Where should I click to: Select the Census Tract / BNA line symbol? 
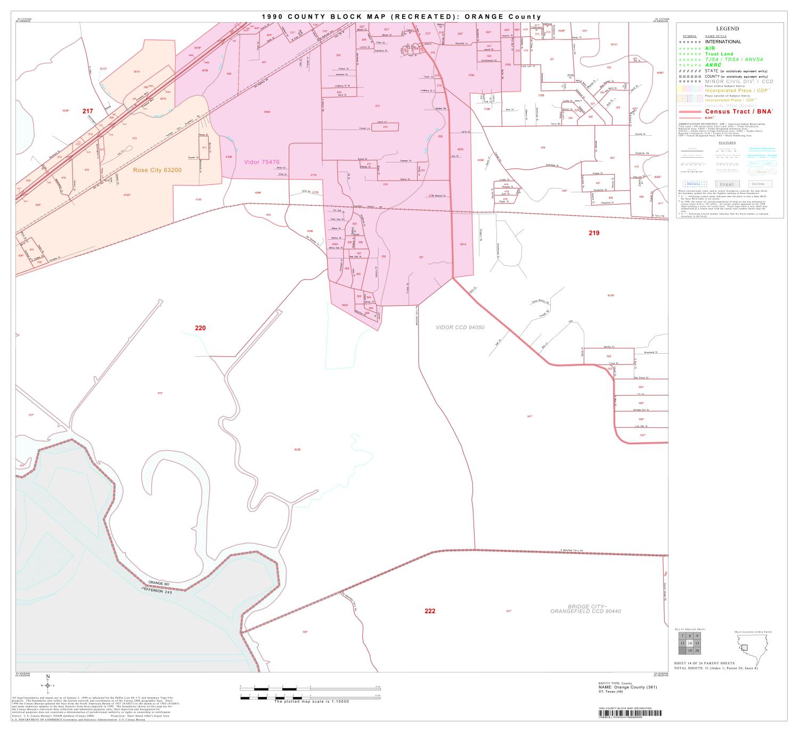click(x=690, y=111)
